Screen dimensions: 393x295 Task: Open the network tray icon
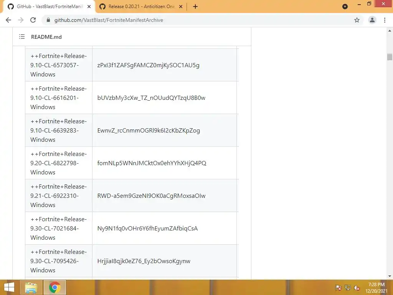348,288
